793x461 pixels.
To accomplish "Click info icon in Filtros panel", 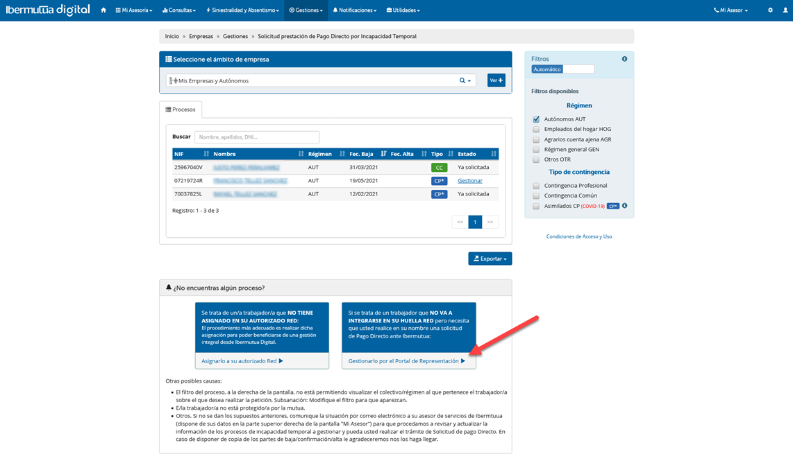I will pos(624,59).
